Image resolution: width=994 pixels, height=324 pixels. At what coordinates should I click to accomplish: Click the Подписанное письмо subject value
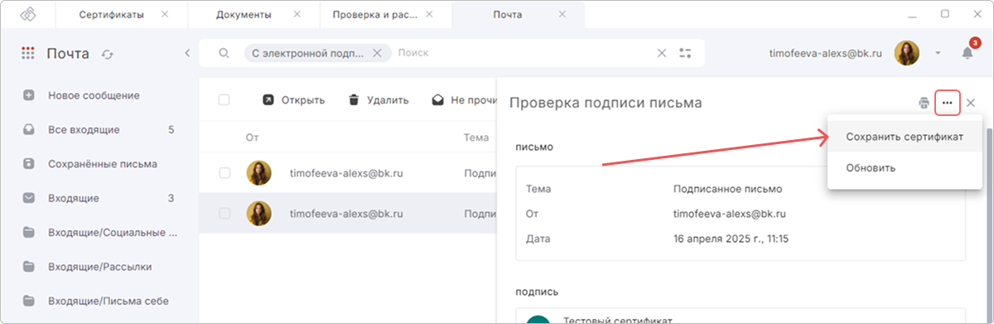(x=727, y=189)
